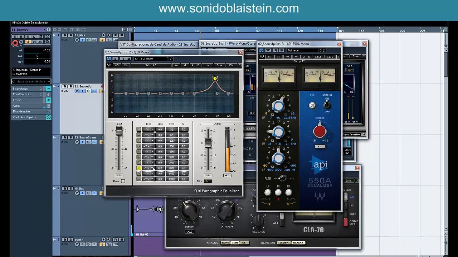The image size is (458, 257).
Task: Click the IN button on API-550A
Action: tap(278, 193)
